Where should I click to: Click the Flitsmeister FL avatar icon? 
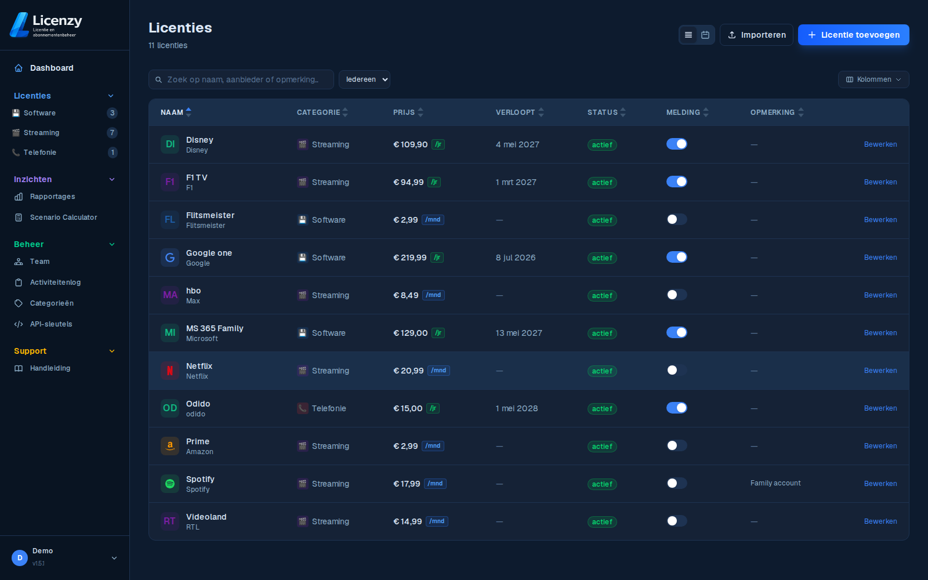pos(170,220)
